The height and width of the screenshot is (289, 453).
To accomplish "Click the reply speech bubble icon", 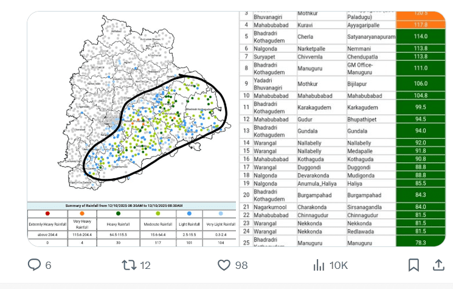I will click(35, 265).
